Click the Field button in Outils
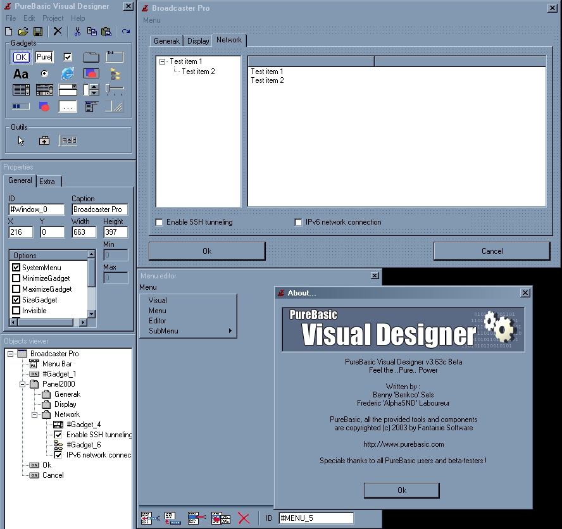This screenshot has width=562, height=529. (x=69, y=140)
